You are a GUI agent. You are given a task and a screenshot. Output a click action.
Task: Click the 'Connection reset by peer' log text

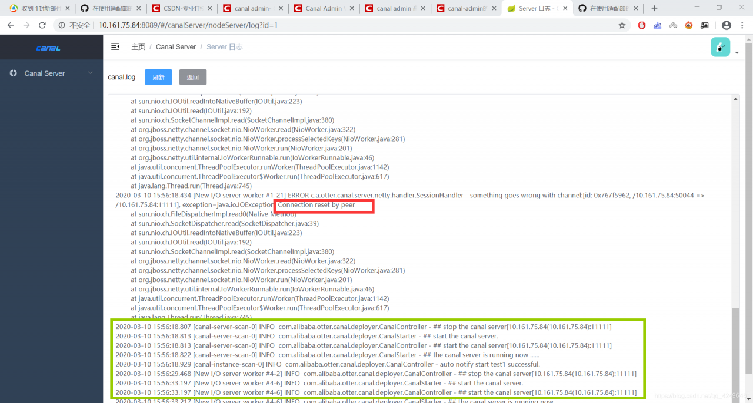(x=316, y=205)
